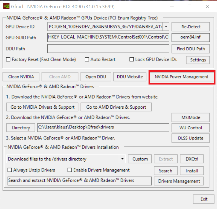
Task: Click Find DDU Path
Action: [x=191, y=49]
